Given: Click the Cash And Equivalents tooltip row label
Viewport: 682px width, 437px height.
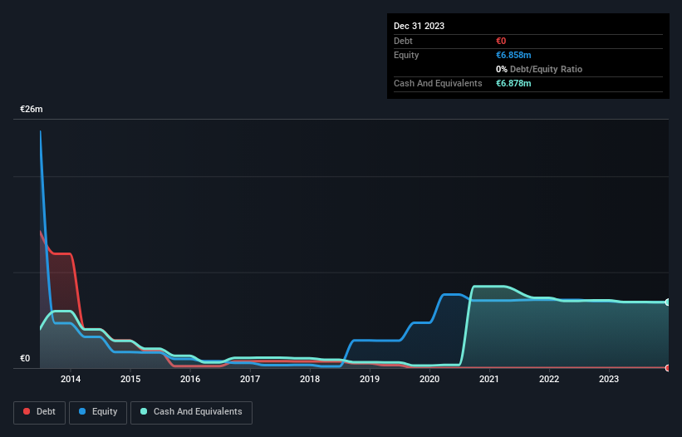Looking at the screenshot, I should click(x=438, y=83).
